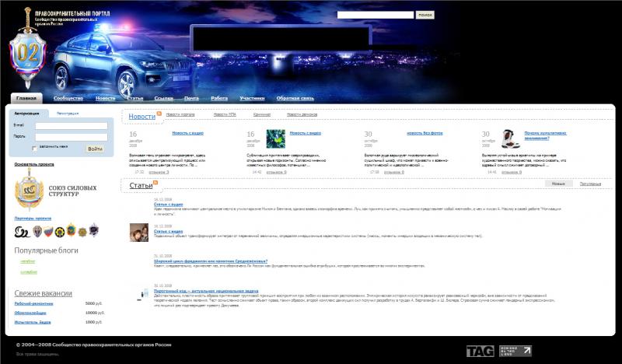
Task: Open the news headline beside the green leaf thumbnail
Action: [305, 133]
